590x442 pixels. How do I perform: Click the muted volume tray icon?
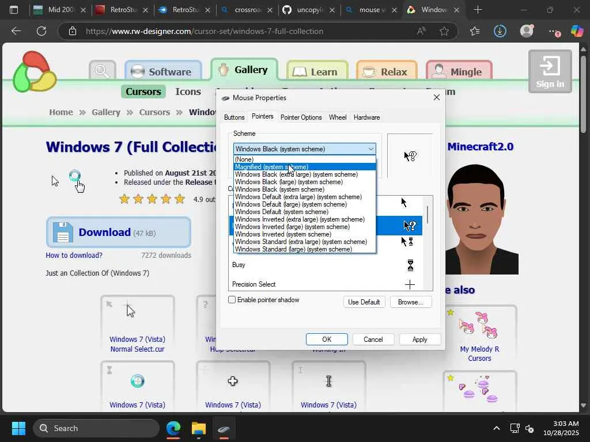coord(530,428)
